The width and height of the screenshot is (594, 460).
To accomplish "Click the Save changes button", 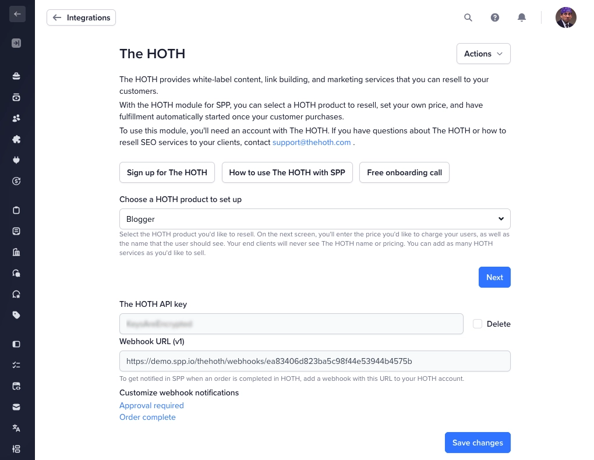I will [478, 443].
